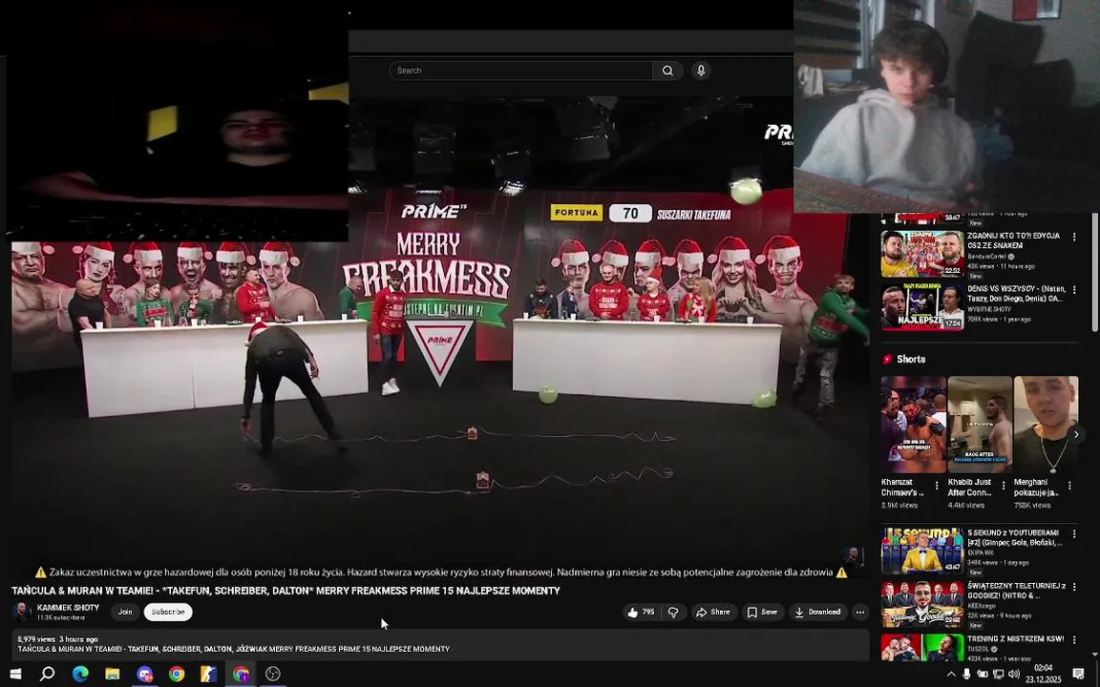
Task: Open Khabib Just After Conn short thumbnail
Action: (x=980, y=425)
